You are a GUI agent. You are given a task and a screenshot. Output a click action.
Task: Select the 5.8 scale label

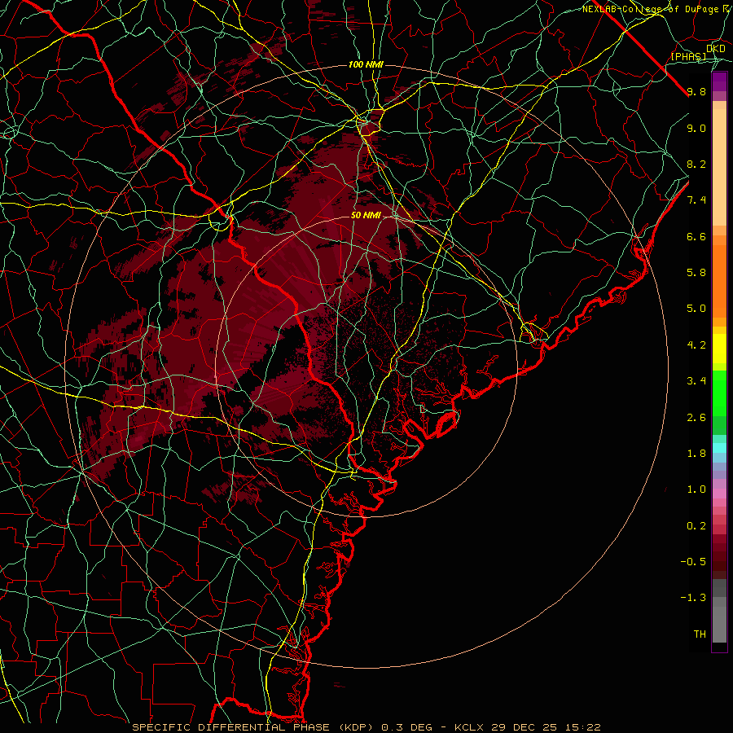[696, 273]
